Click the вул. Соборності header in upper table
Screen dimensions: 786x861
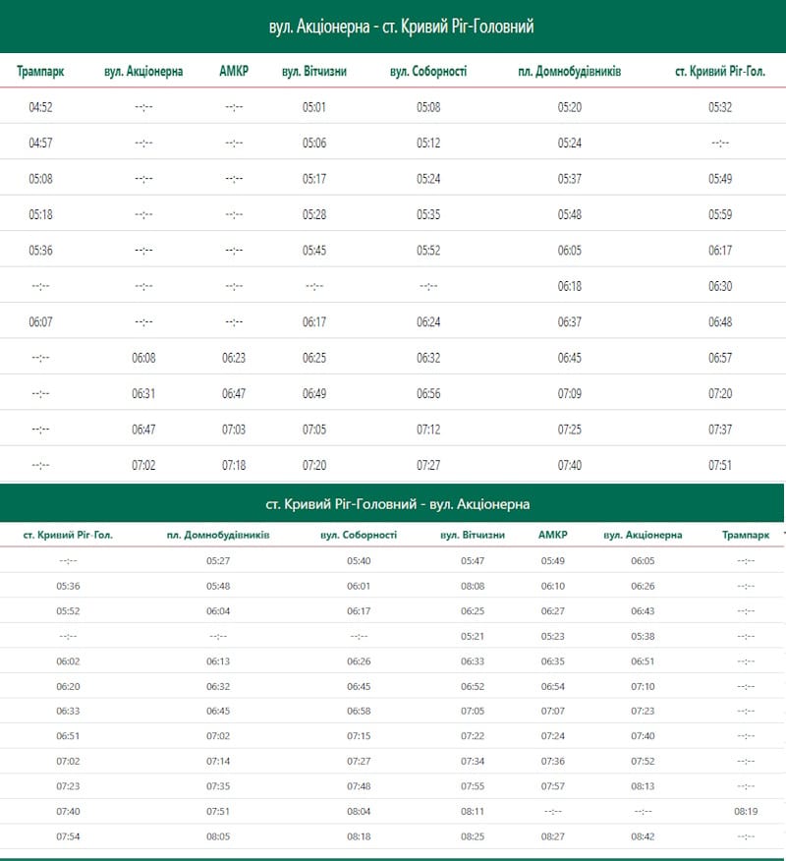pos(428,72)
